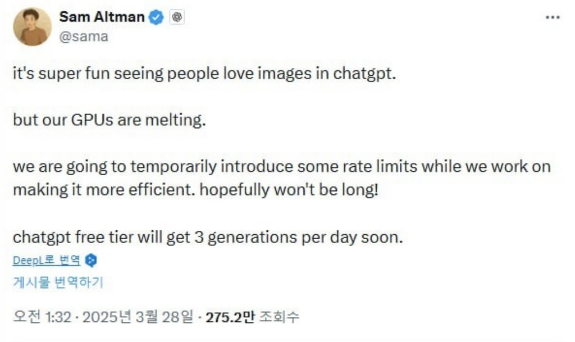Select the '3 generations per day' sentence
Viewport: 575px width, 342px height.
[208, 237]
